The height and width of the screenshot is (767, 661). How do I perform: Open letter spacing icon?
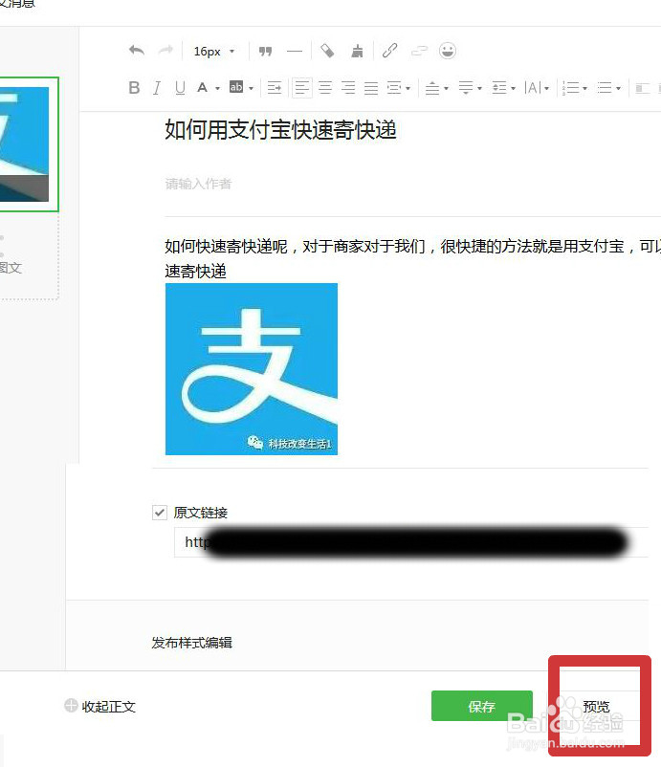click(x=532, y=88)
